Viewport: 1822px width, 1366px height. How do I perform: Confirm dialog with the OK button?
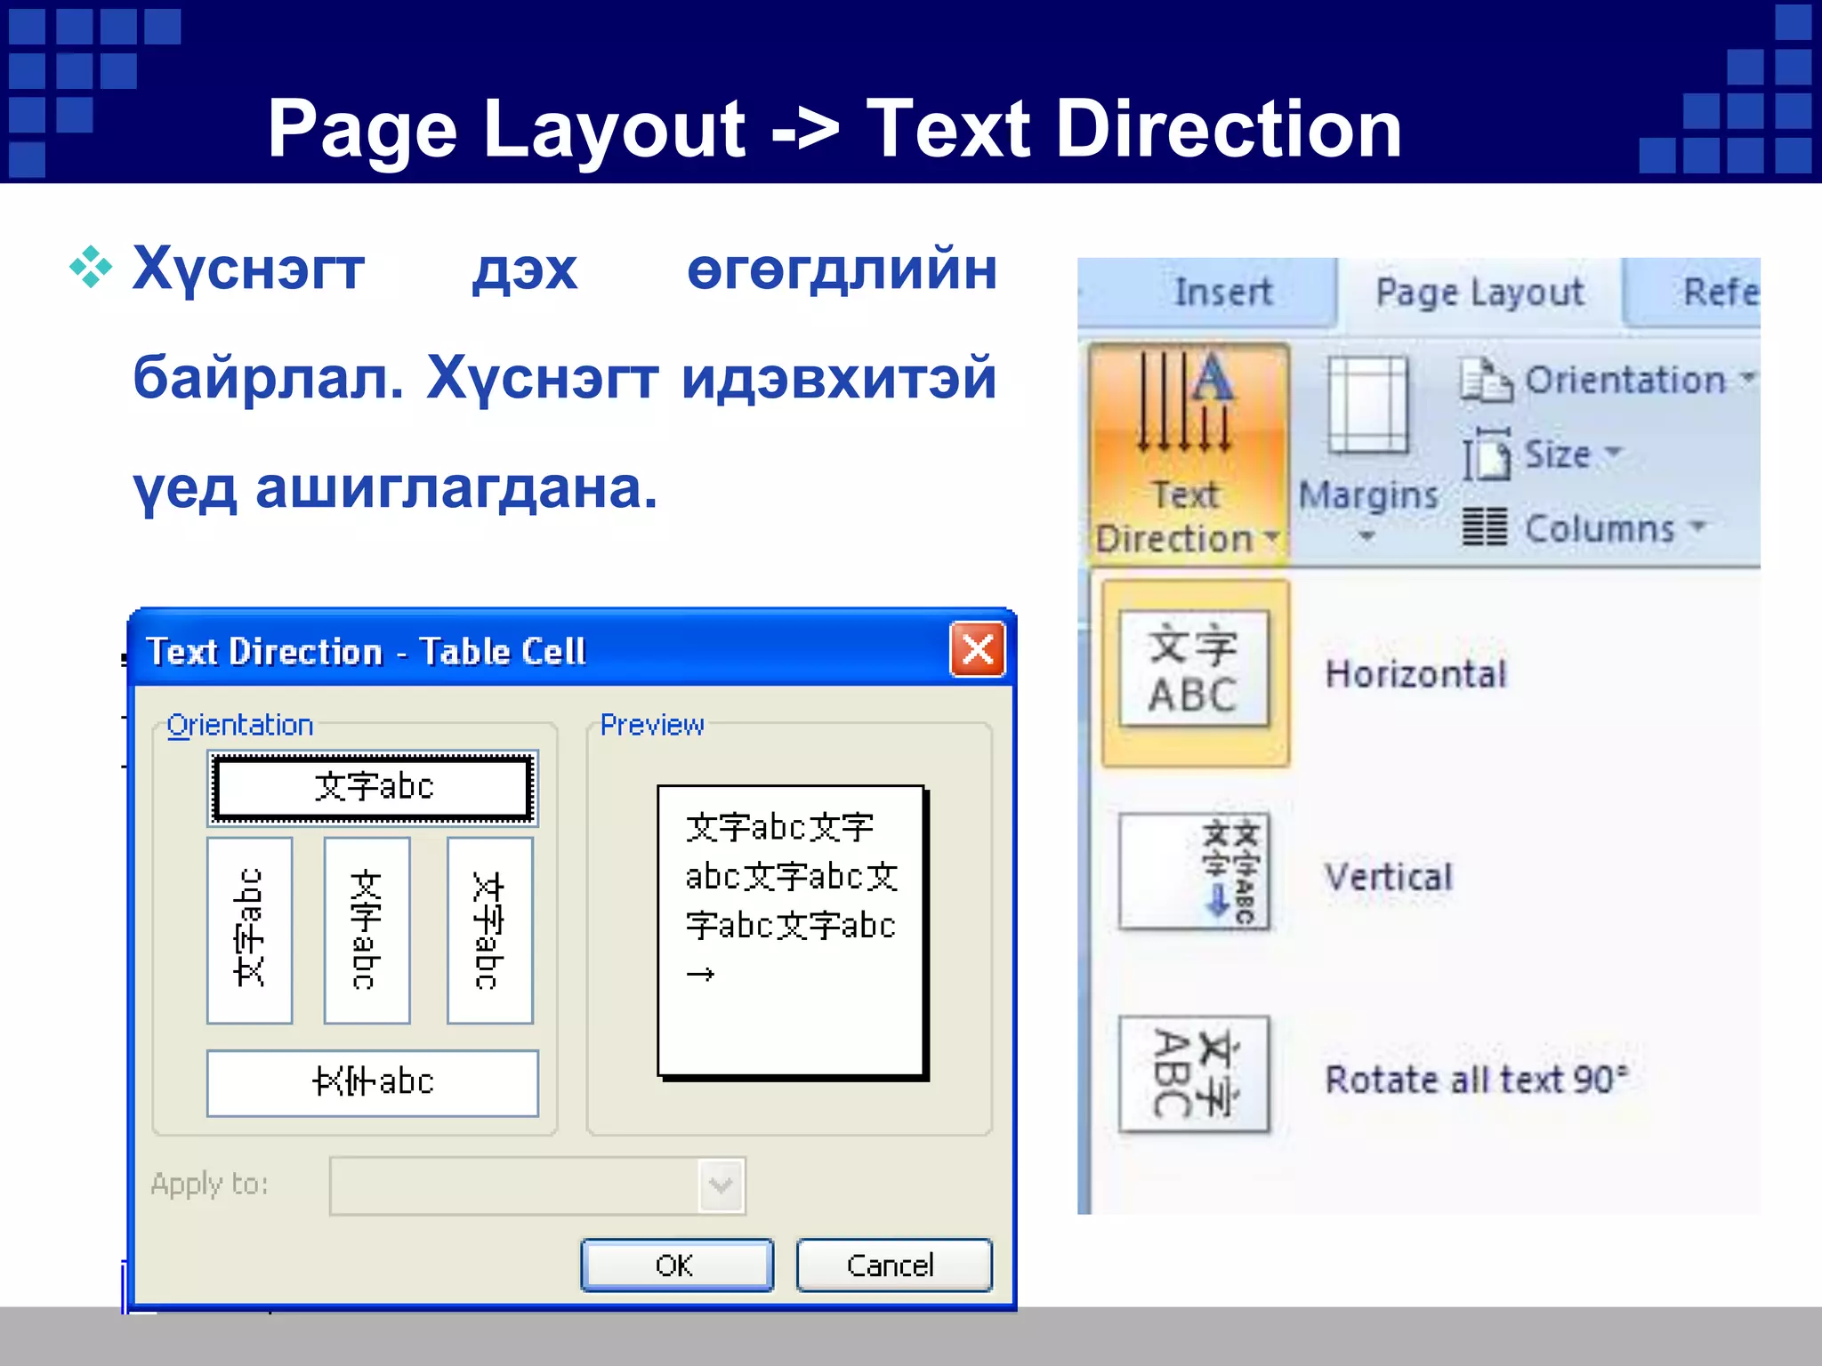click(x=677, y=1265)
